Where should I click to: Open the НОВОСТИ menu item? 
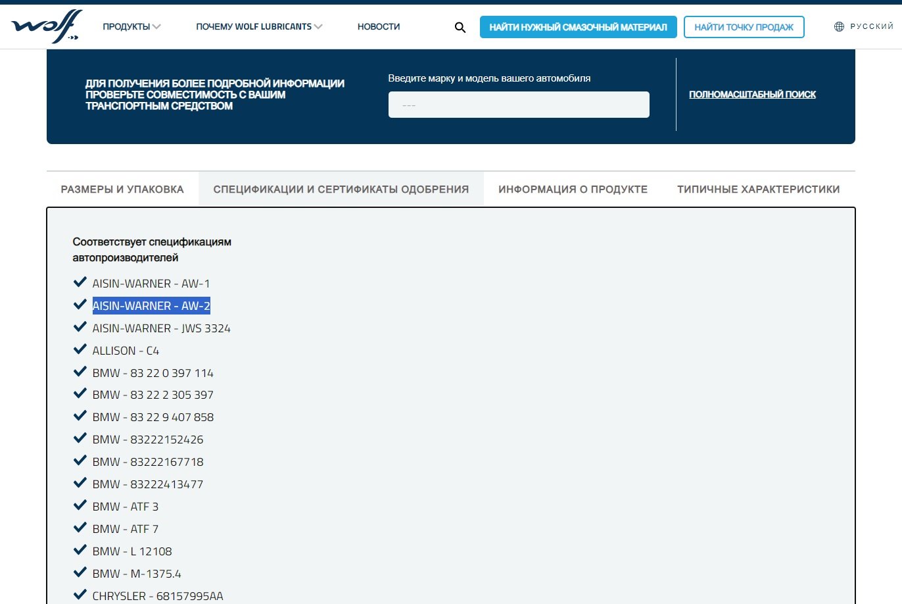pos(379,27)
